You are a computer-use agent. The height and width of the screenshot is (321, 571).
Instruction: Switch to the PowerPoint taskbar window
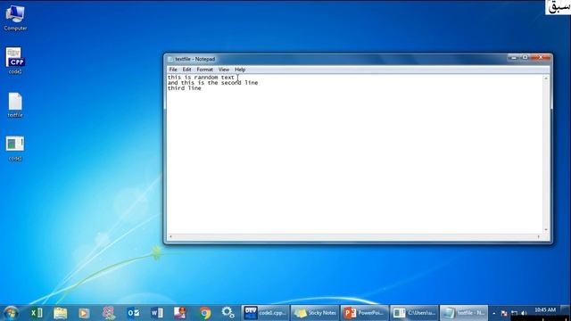(x=365, y=313)
